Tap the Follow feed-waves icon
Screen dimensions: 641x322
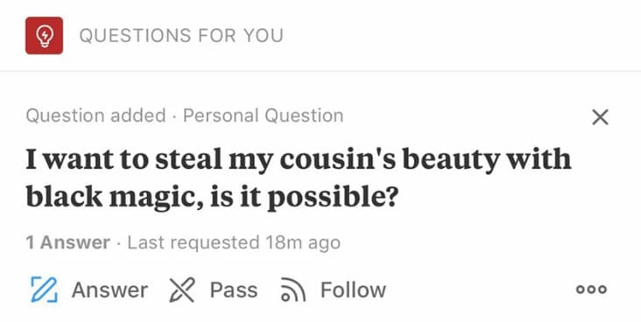292,290
